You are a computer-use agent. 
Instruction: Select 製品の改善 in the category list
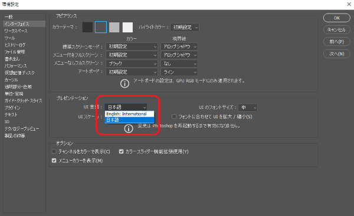[24, 135]
